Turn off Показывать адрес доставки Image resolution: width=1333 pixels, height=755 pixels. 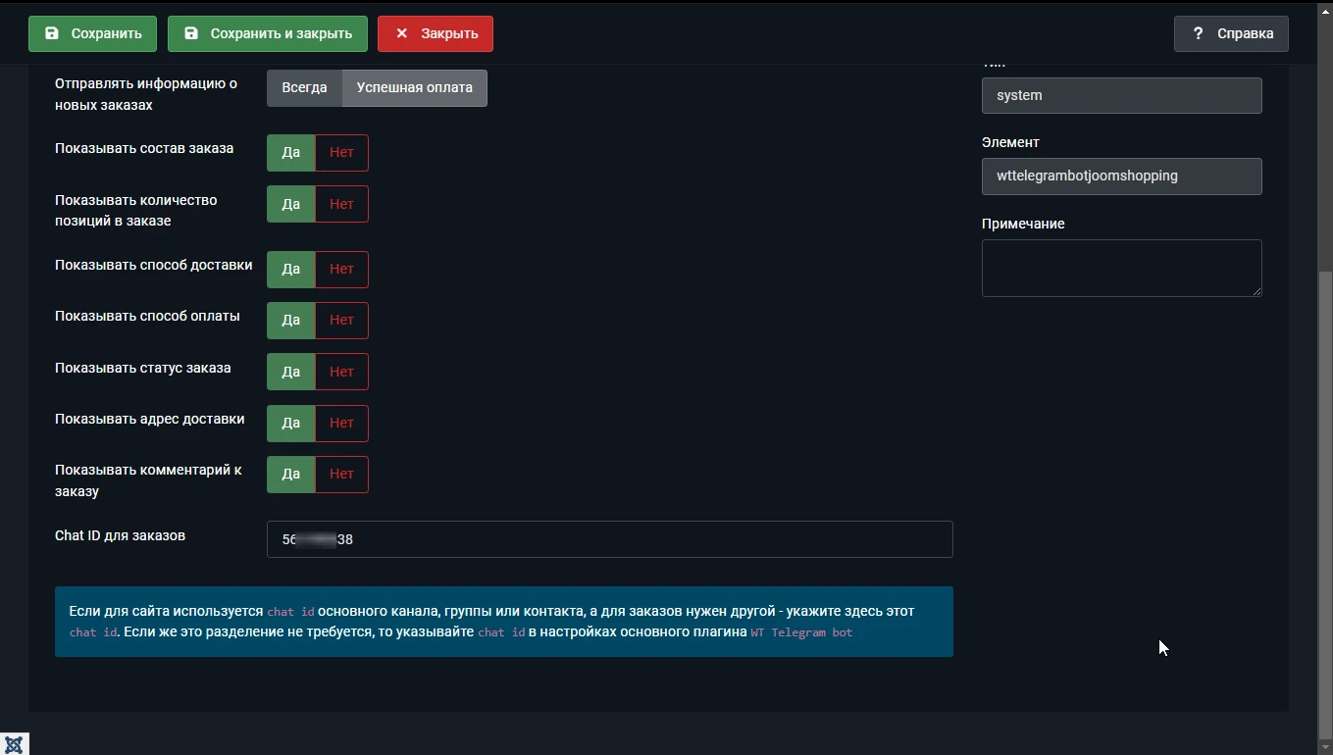[342, 423]
